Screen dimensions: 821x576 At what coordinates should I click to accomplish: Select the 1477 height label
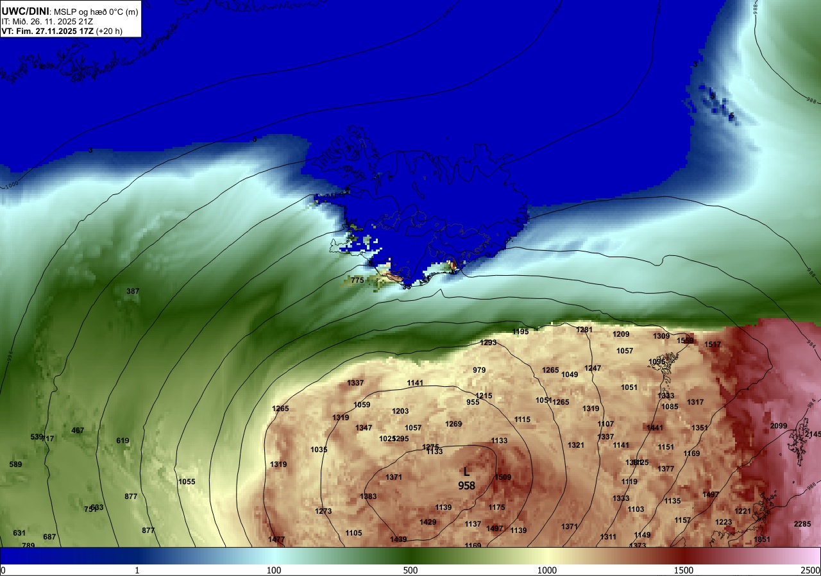point(276,539)
